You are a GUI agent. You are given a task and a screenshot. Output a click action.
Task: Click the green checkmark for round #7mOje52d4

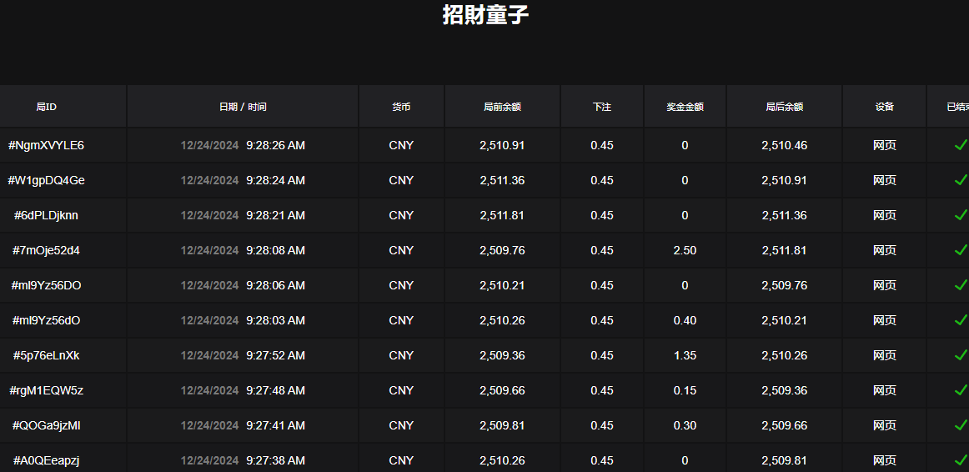[960, 250]
